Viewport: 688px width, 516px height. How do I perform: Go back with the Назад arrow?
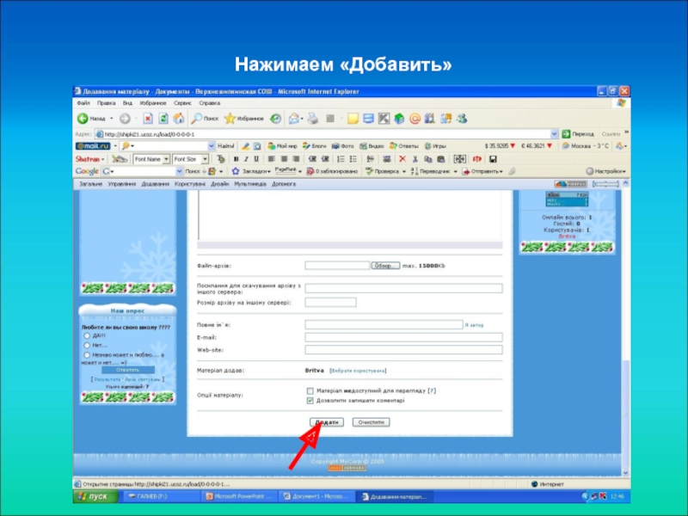91,119
